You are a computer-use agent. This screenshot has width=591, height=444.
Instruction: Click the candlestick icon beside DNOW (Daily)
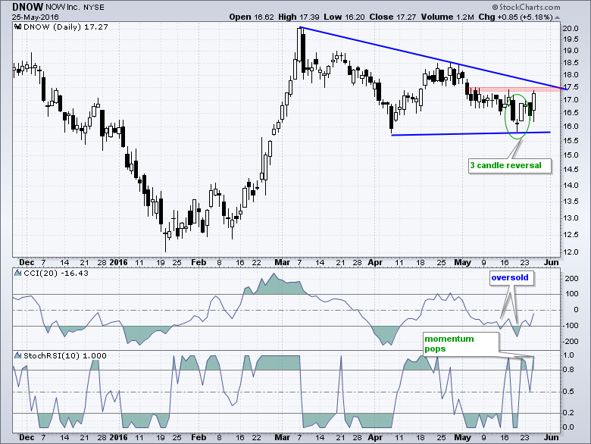(17, 27)
